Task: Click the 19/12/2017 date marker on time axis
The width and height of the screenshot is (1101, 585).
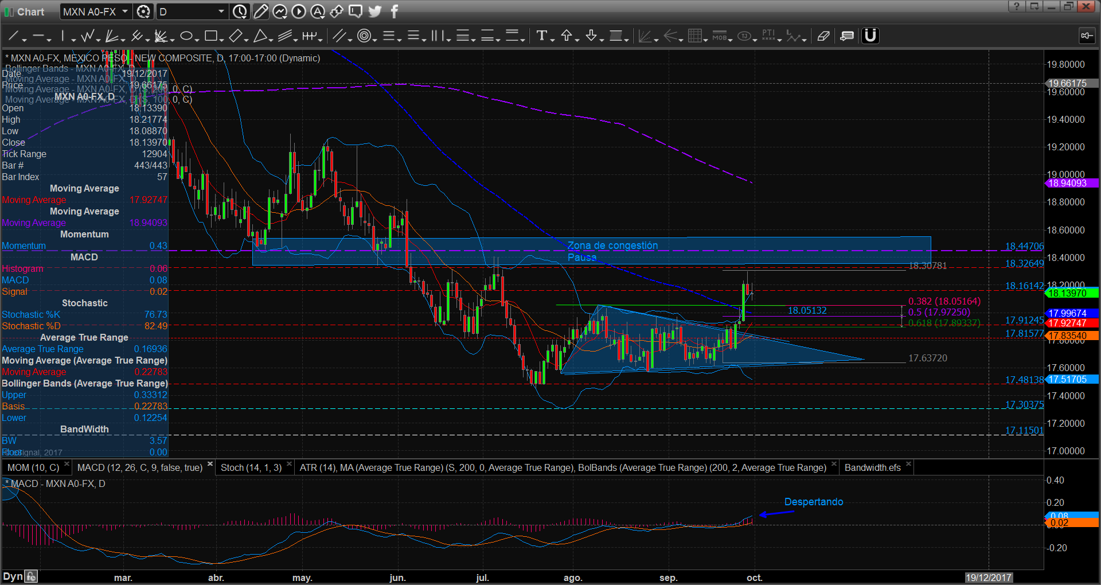Action: [x=989, y=578]
